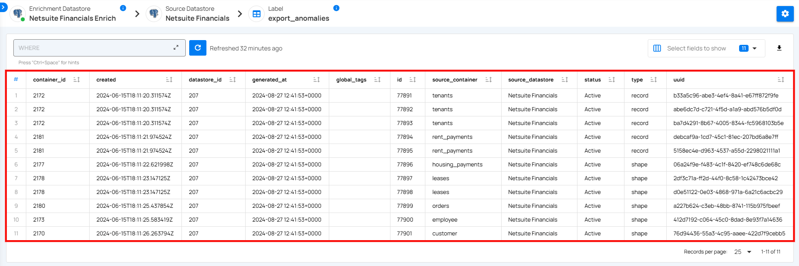The image size is (799, 266).
Task: Open Records per page dropdown
Action: point(743,252)
